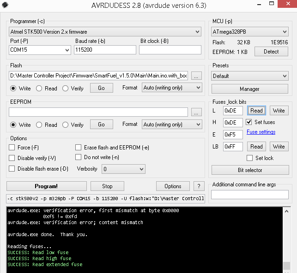The height and width of the screenshot is (273, 297).
Task: Enable the Force (-F) checkbox
Action: [12, 148]
